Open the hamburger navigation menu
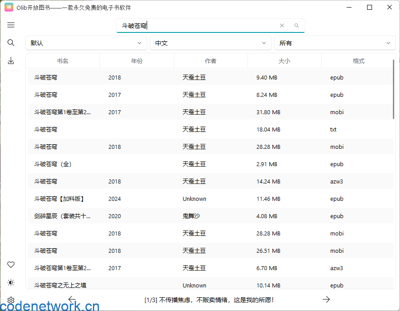Screen dimensions: 400x311 (x=11, y=25)
